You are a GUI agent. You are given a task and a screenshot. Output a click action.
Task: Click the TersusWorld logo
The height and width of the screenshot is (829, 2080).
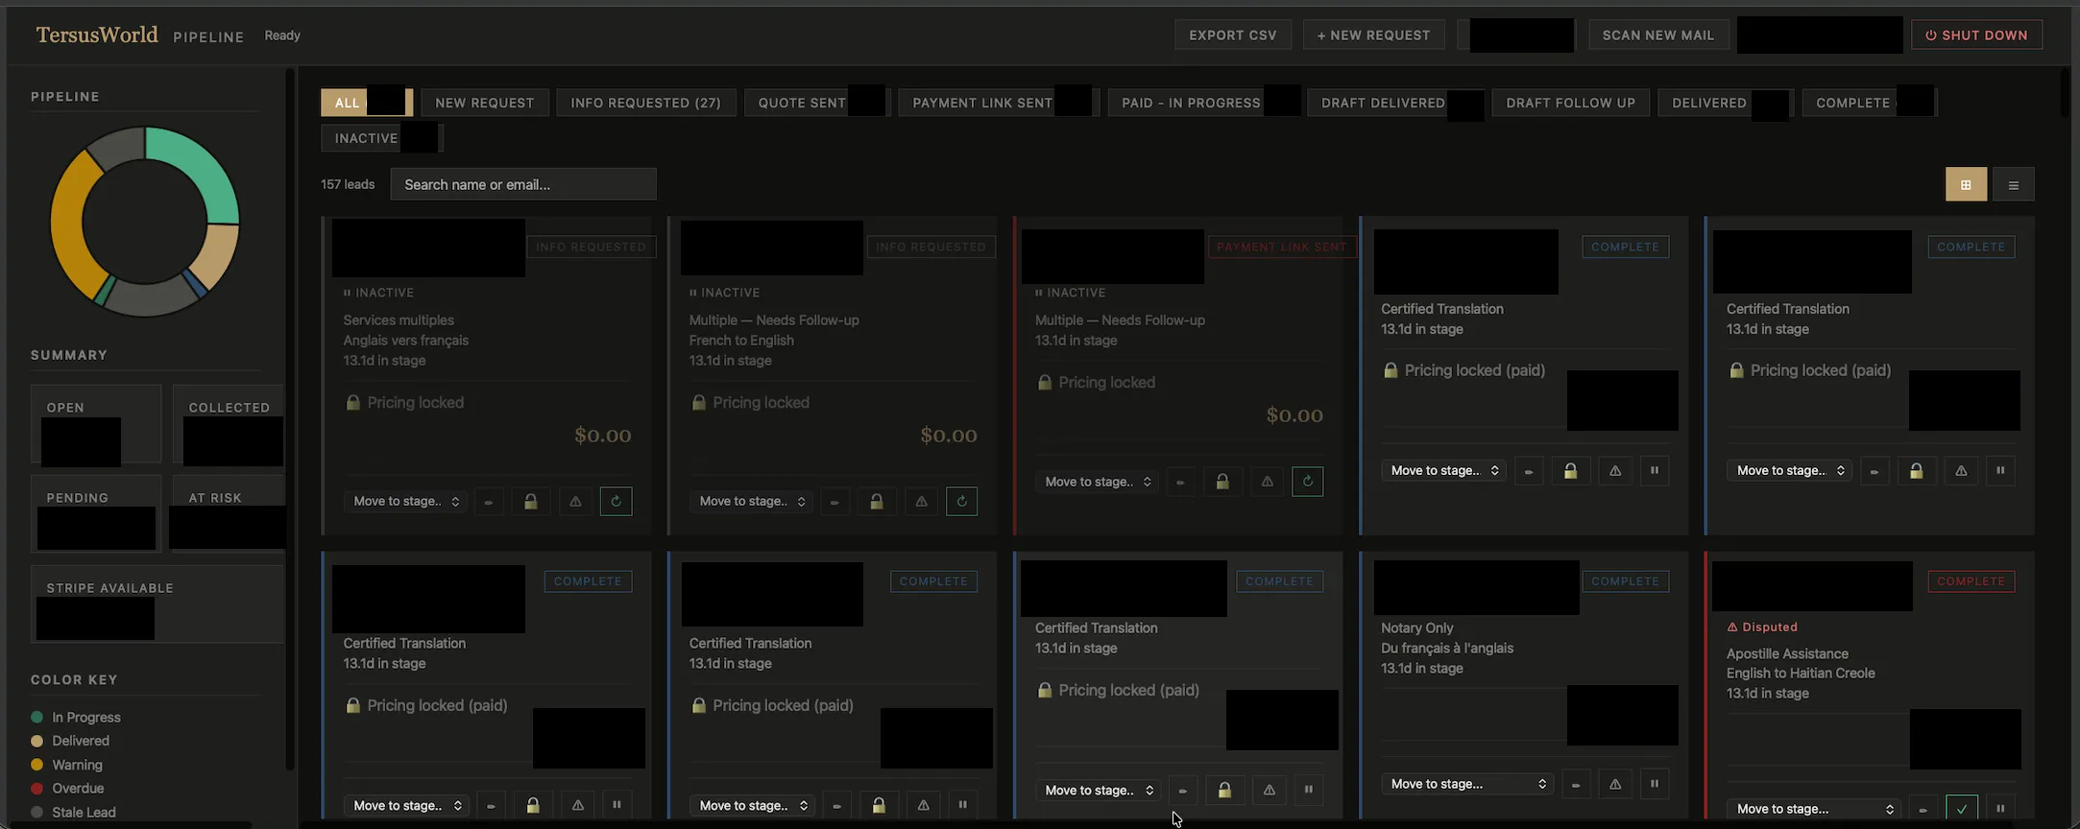pyautogui.click(x=97, y=35)
